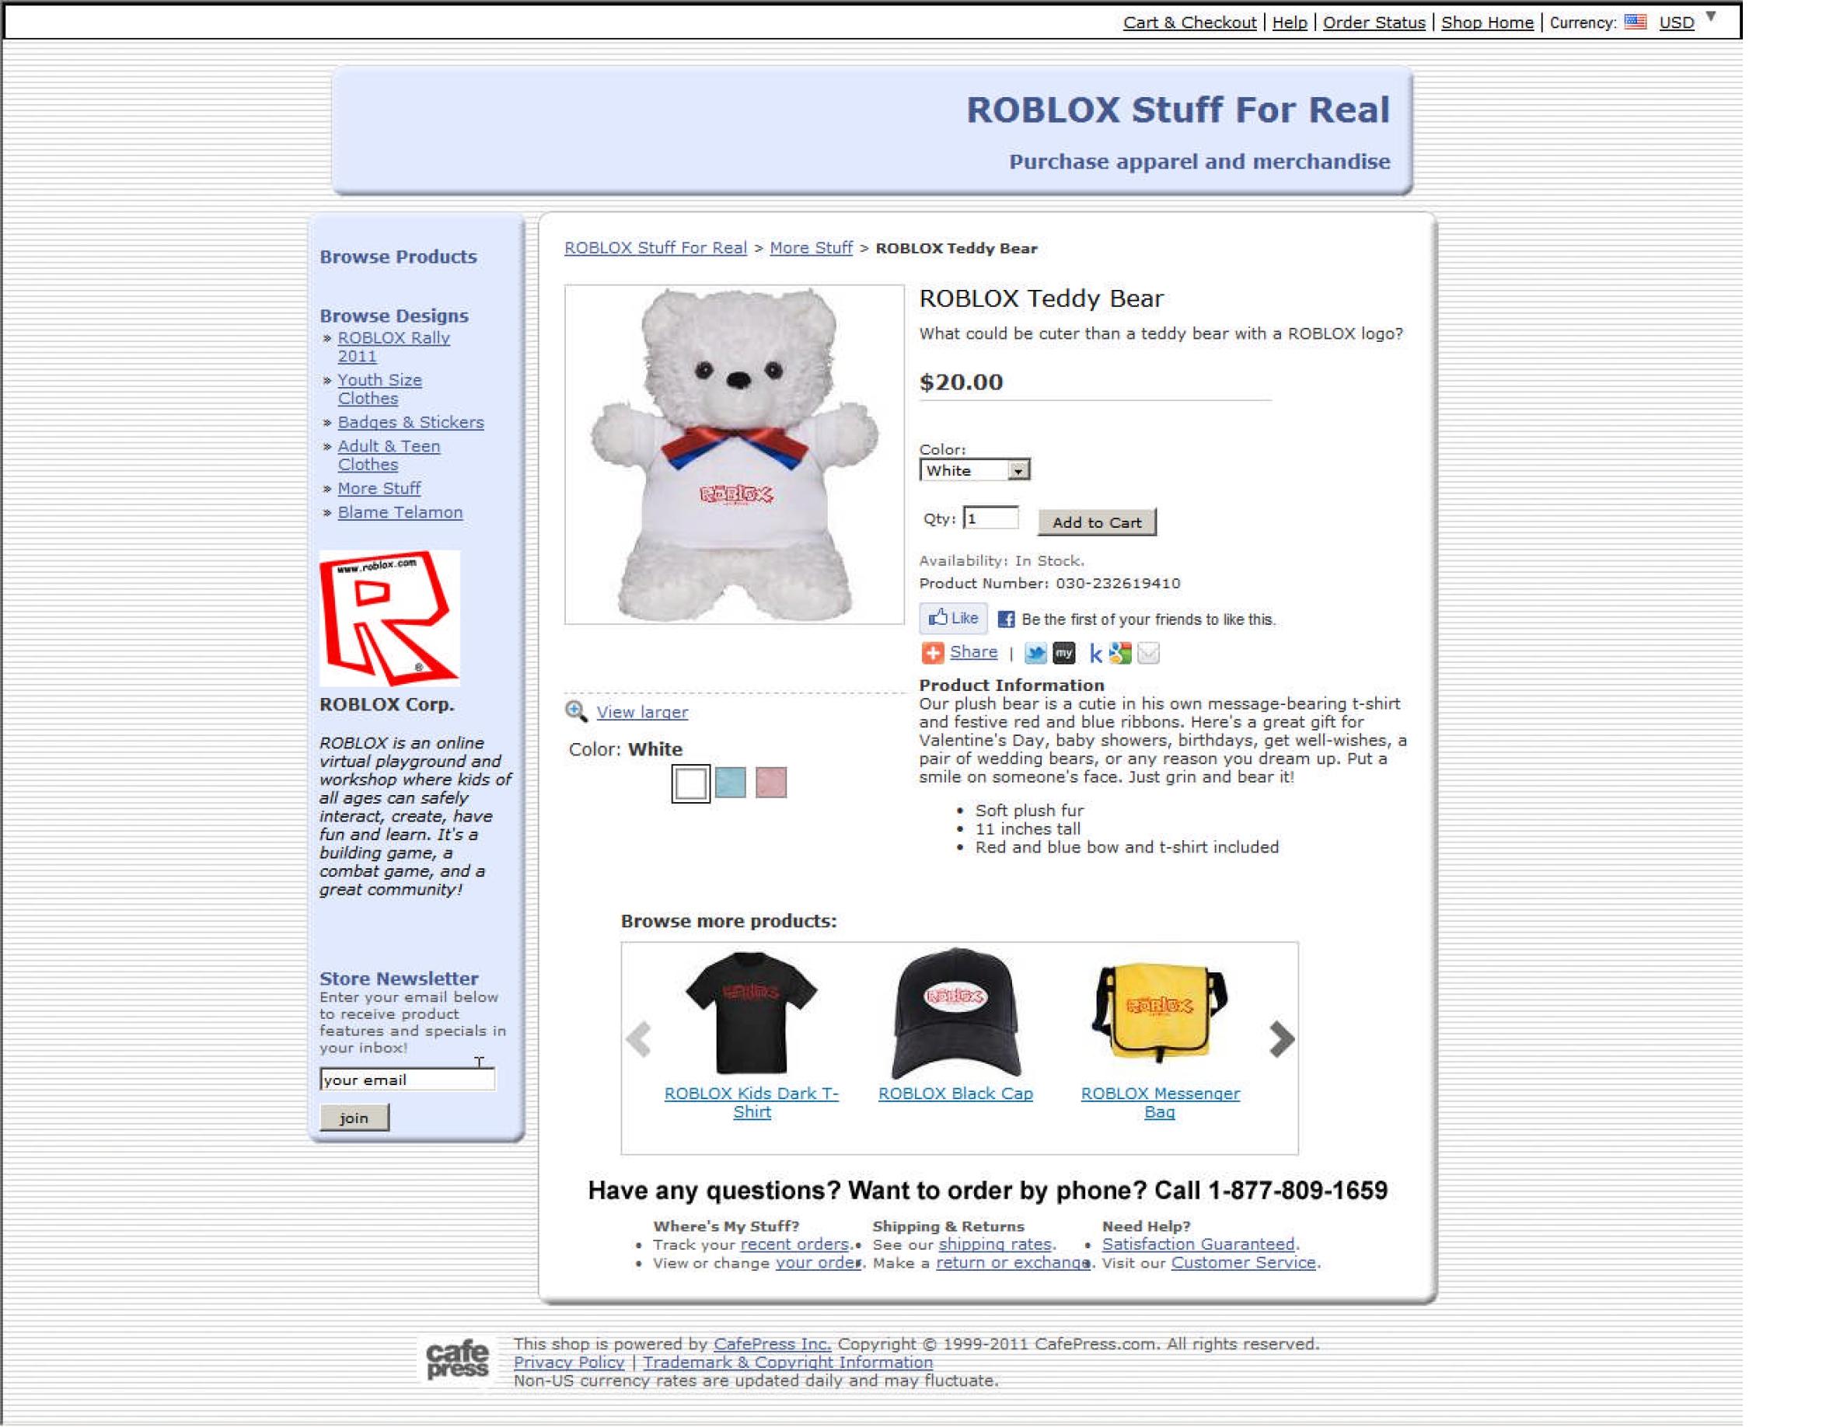The width and height of the screenshot is (1847, 1427).
Task: Share product via Twitter bird icon
Action: click(1035, 654)
